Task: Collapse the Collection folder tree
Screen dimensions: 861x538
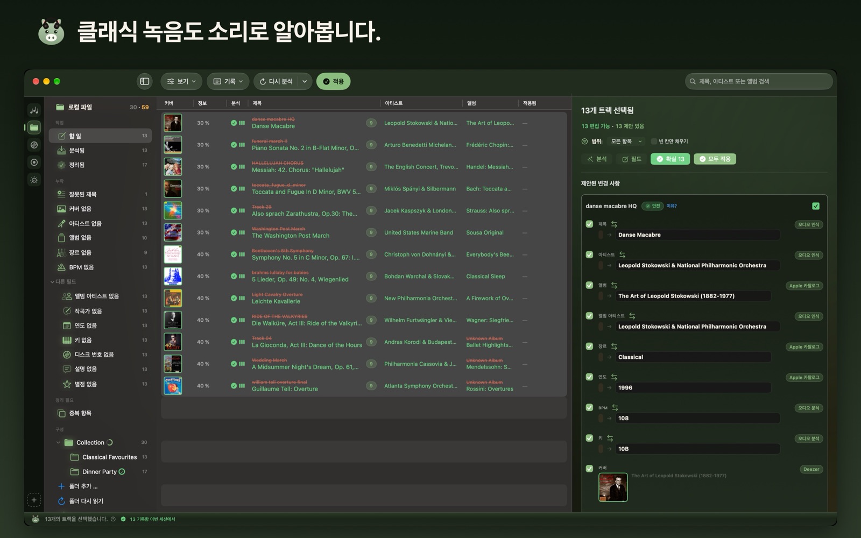Action: (x=58, y=443)
